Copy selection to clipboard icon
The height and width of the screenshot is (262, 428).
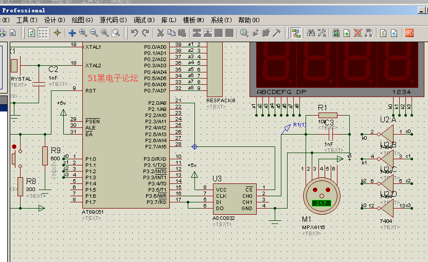pyautogui.click(x=171, y=33)
